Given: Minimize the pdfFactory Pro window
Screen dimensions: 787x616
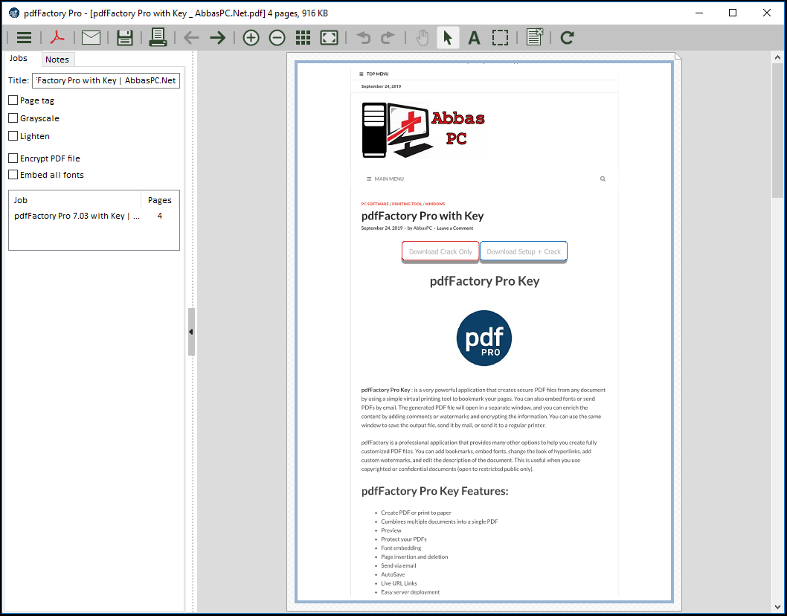Looking at the screenshot, I should pos(698,13).
